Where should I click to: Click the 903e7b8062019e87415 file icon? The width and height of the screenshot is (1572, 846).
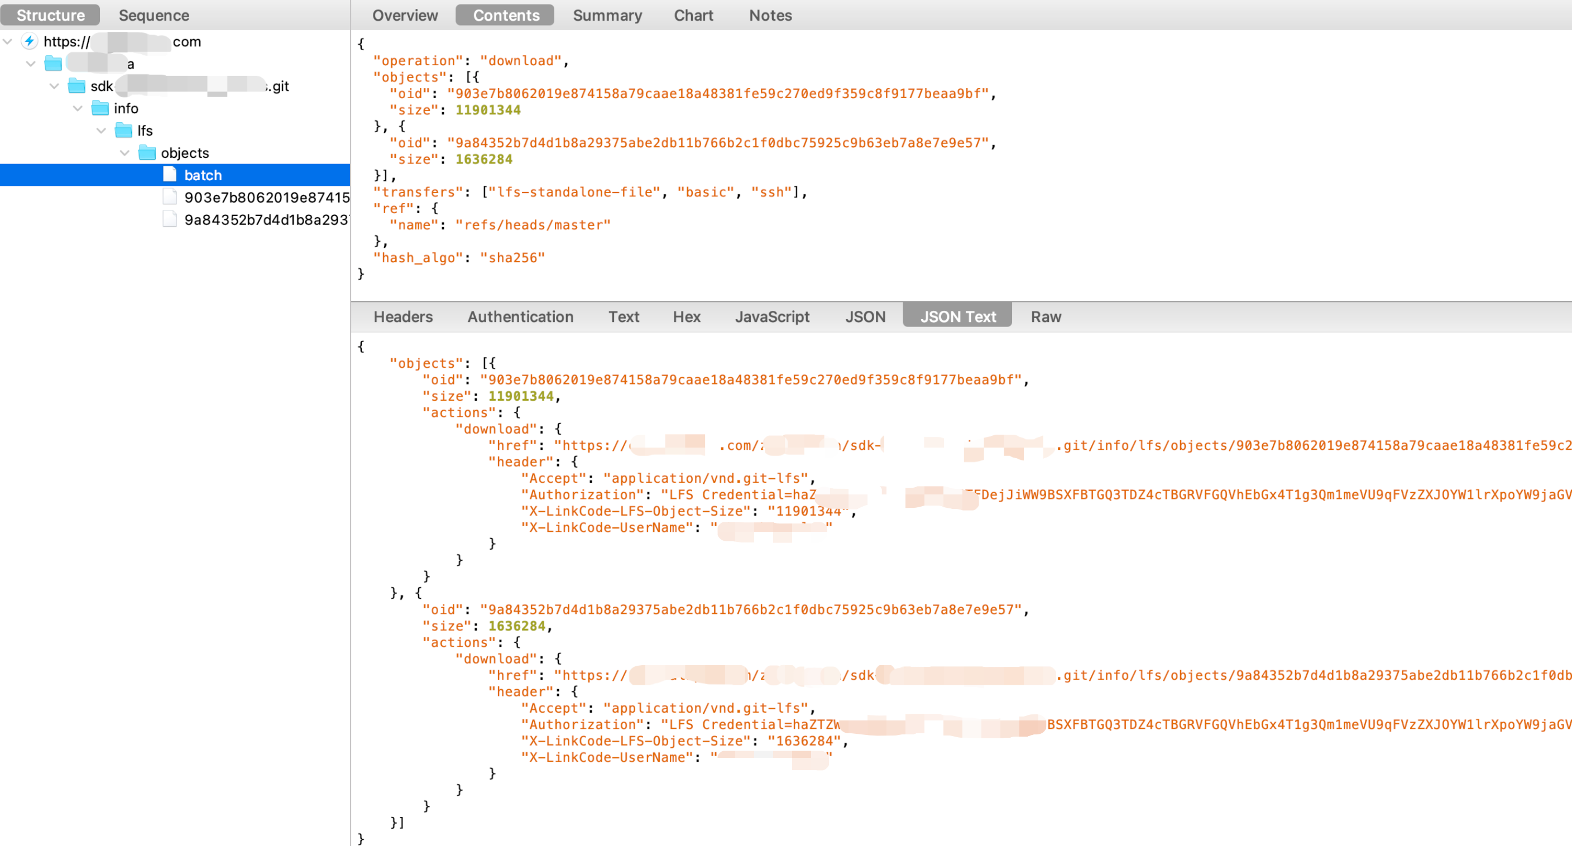pyautogui.click(x=170, y=197)
